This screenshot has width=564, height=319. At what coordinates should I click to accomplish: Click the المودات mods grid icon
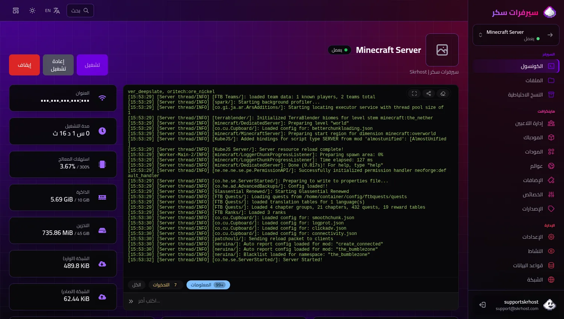551,152
